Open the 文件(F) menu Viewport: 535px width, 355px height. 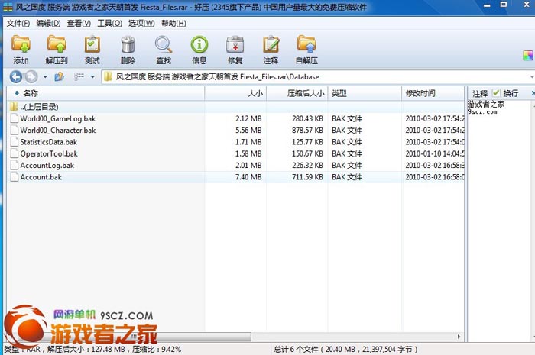pyautogui.click(x=18, y=24)
